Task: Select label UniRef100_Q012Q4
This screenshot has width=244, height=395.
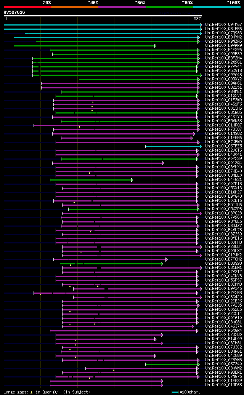Action: pyautogui.click(x=223, y=163)
